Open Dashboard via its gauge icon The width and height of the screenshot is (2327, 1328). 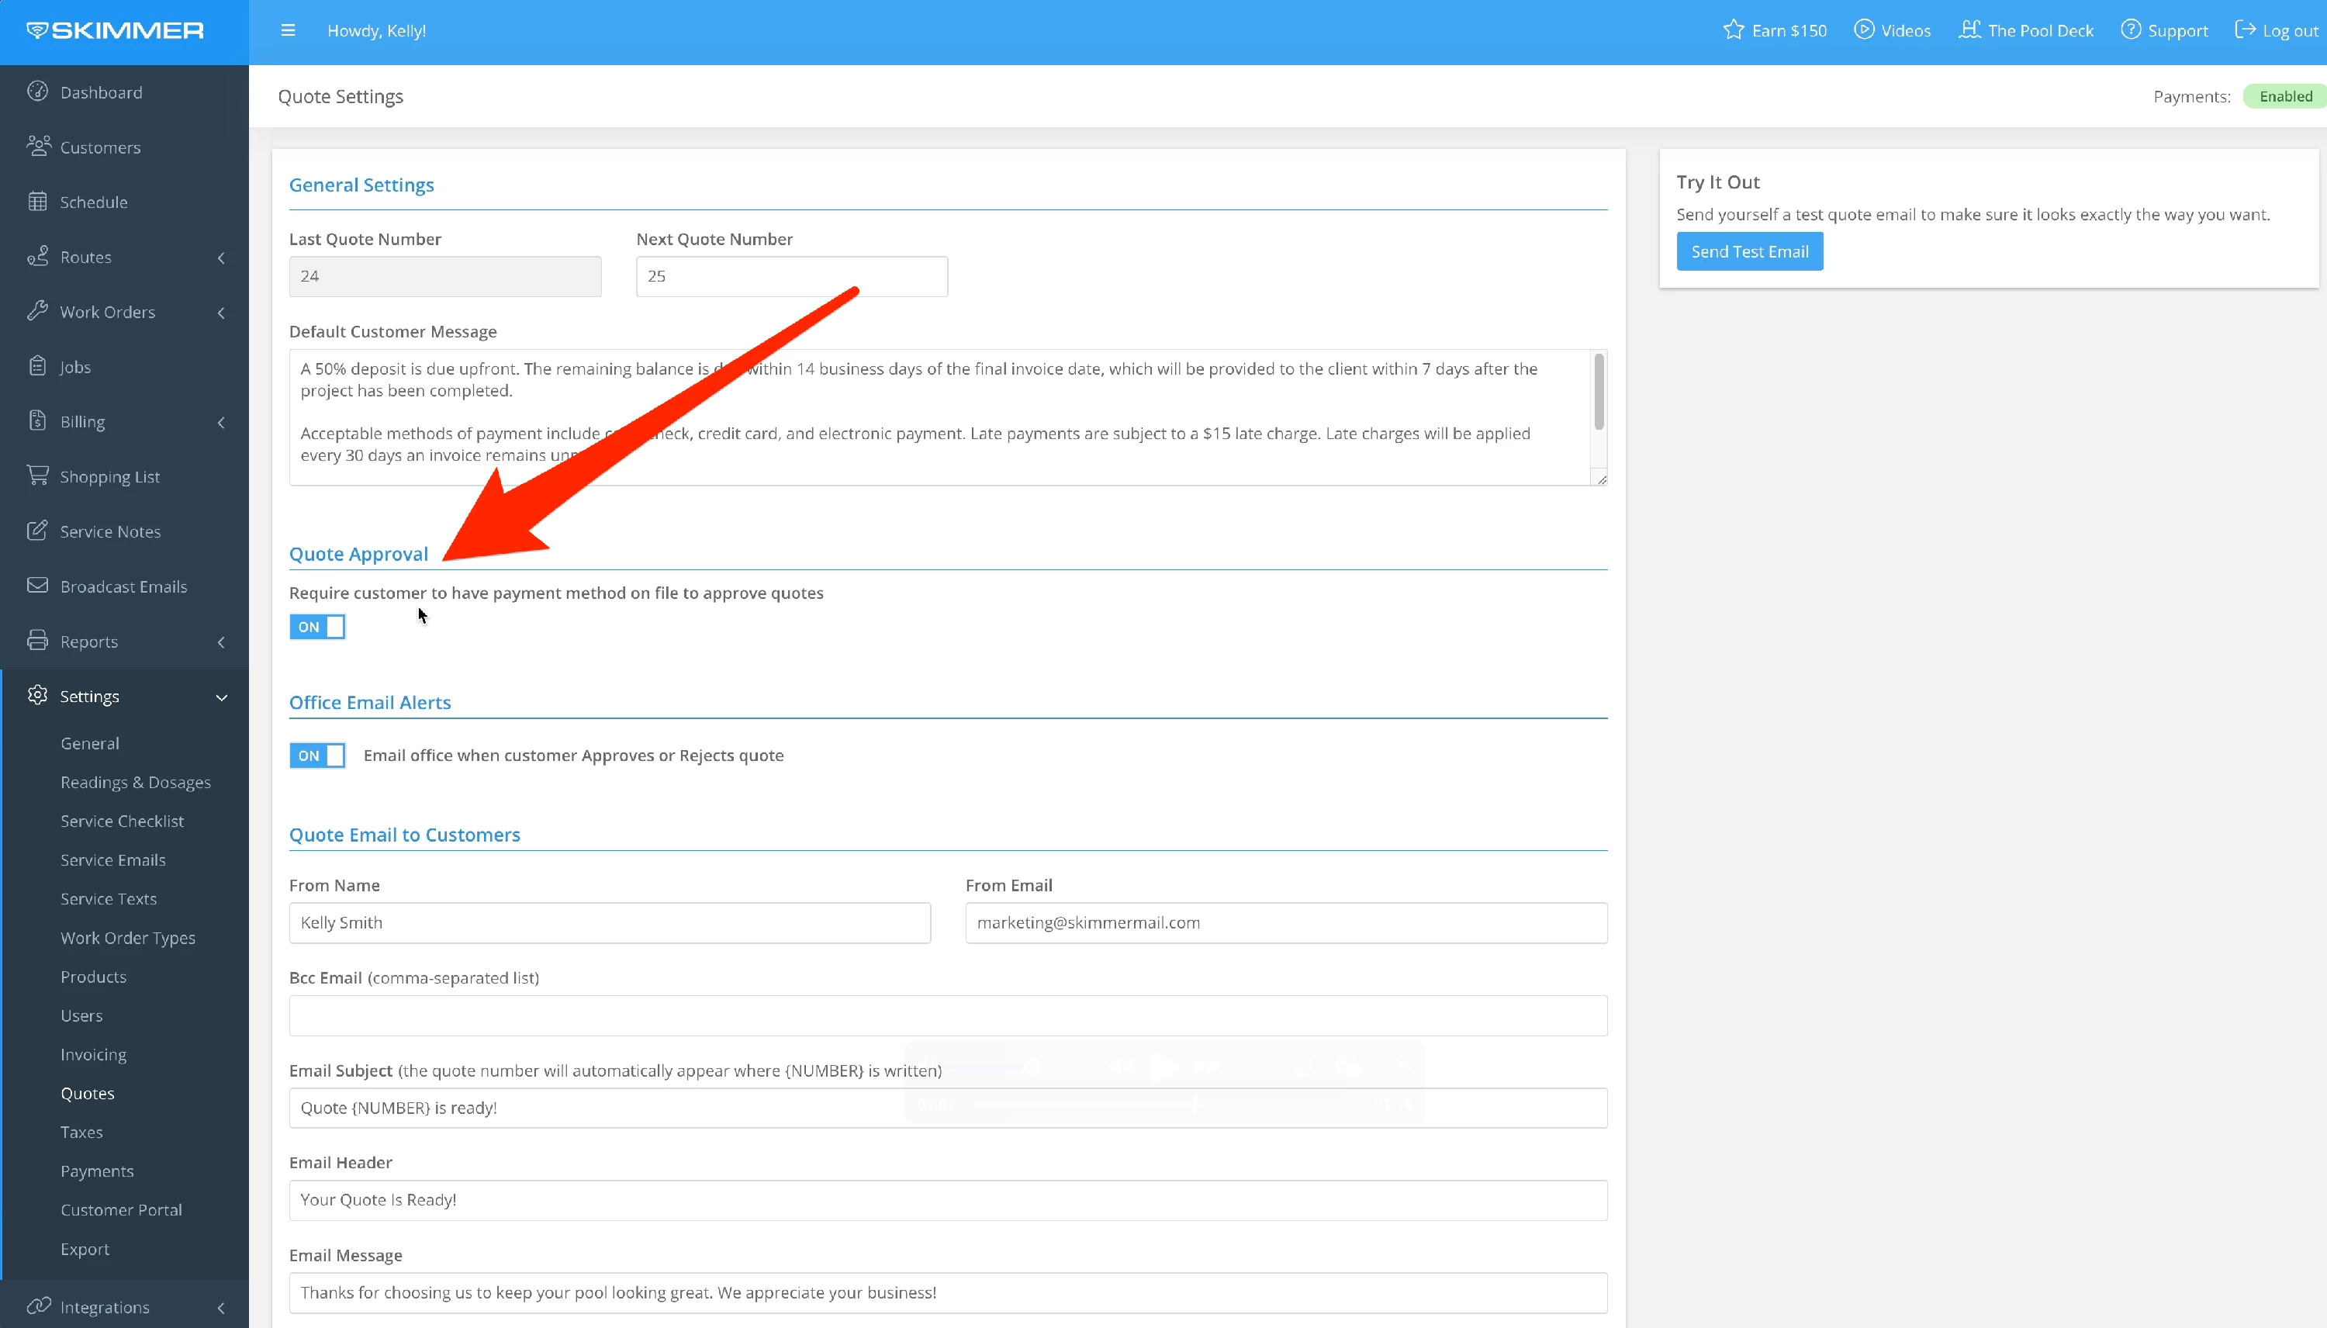(x=37, y=92)
